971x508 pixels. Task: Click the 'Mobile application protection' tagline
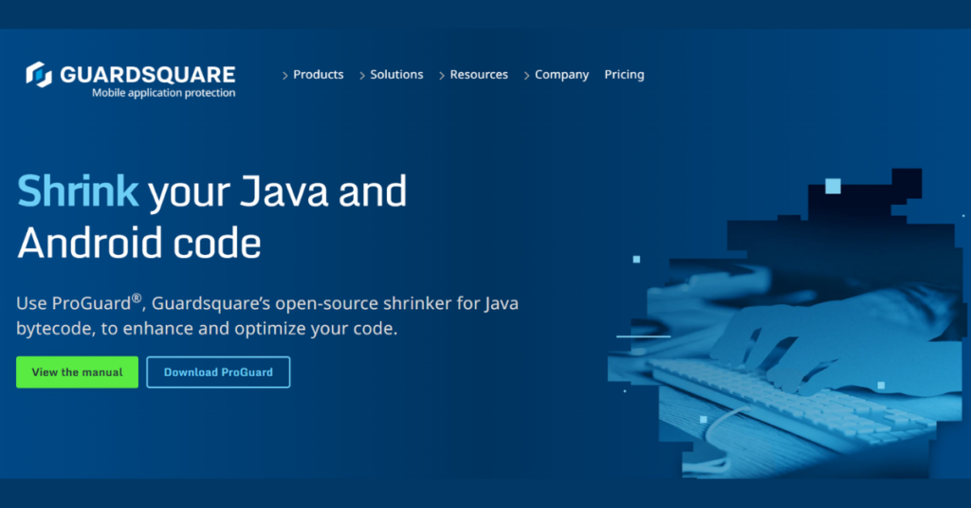[x=163, y=93]
